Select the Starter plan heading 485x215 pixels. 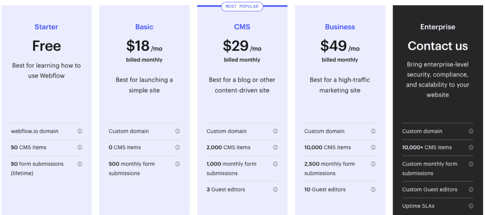click(x=46, y=27)
